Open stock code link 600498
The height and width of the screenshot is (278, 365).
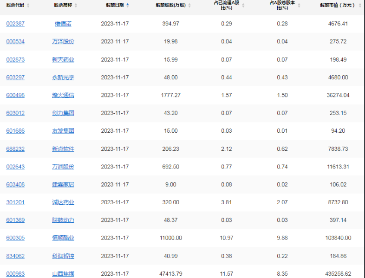click(15, 95)
